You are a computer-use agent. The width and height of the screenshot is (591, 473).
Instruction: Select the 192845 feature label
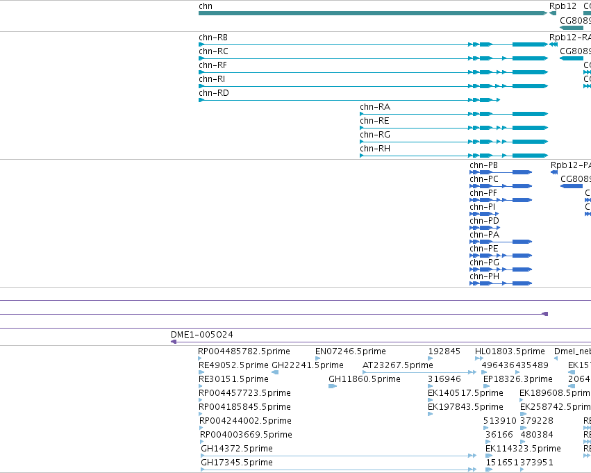click(444, 351)
